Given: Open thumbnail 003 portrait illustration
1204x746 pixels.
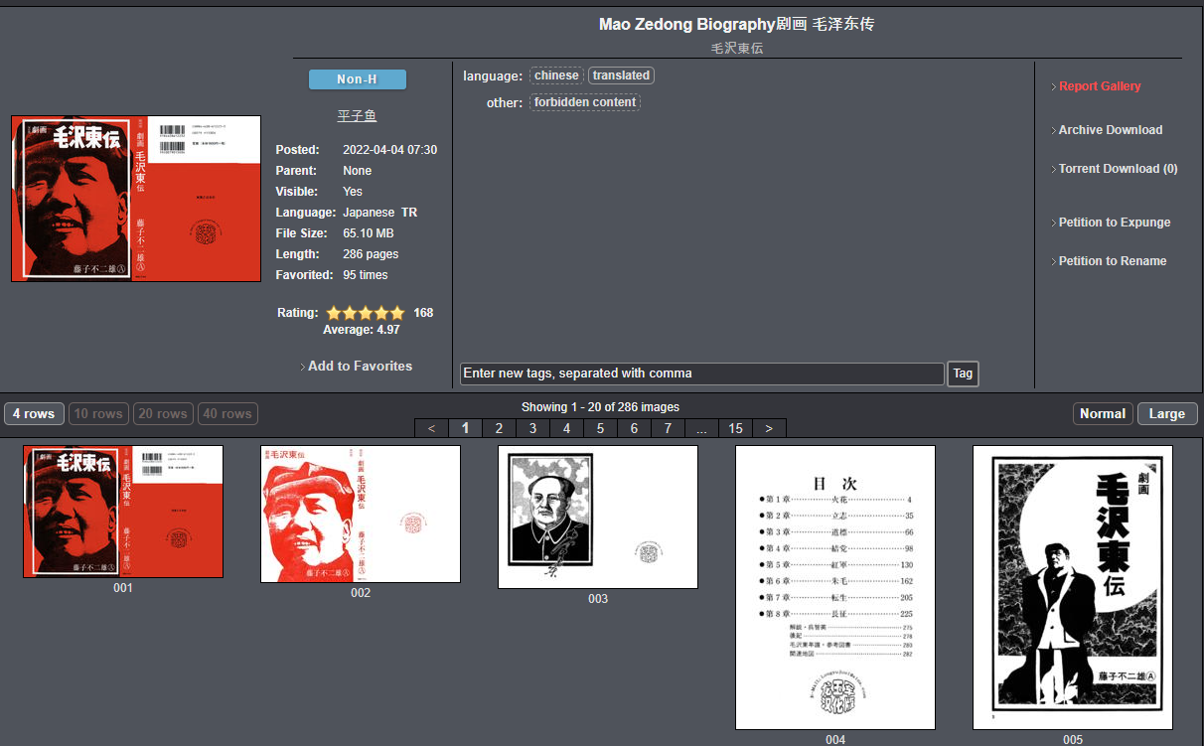Looking at the screenshot, I should coord(598,517).
